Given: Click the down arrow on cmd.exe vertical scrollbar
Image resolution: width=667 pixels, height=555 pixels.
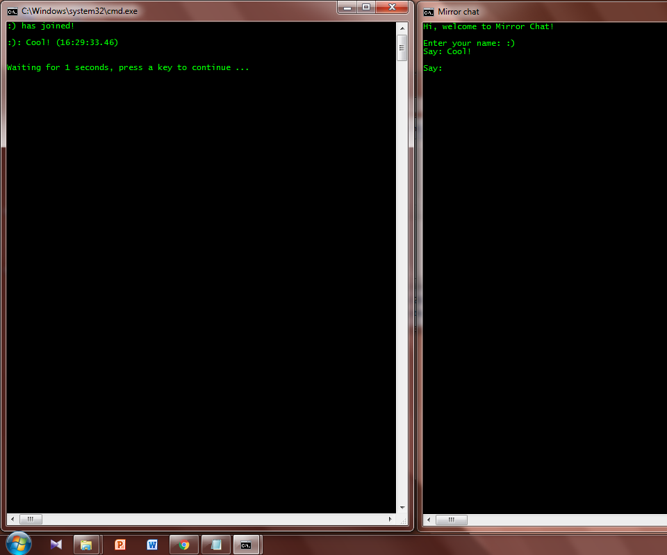Looking at the screenshot, I should click(x=402, y=506).
